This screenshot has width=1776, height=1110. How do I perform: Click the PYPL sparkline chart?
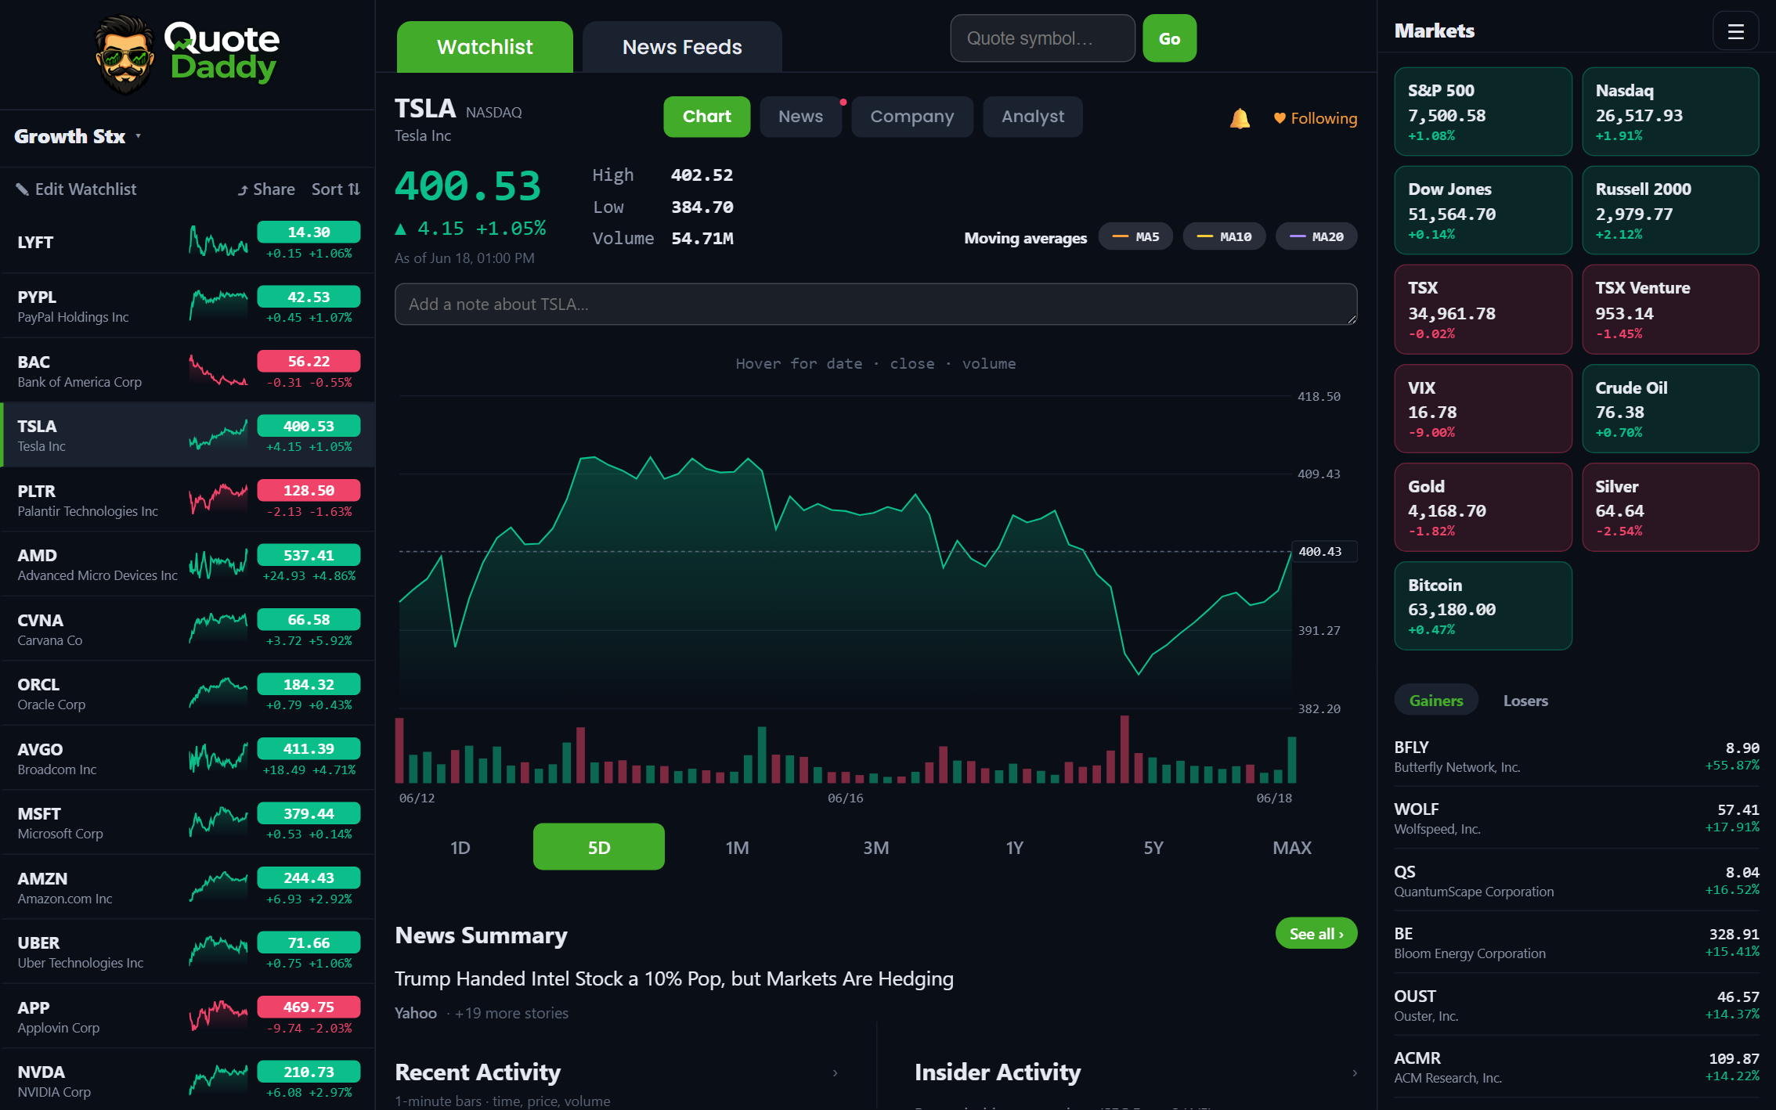click(x=218, y=306)
